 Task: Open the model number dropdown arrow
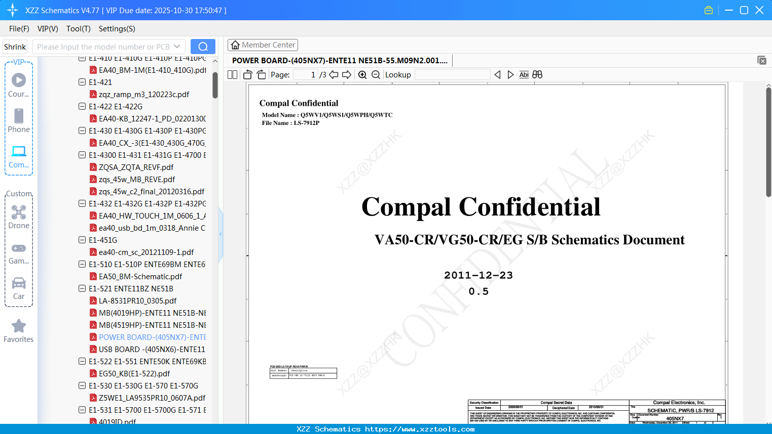pyautogui.click(x=177, y=47)
